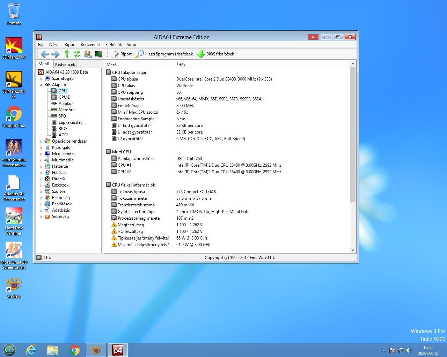Open the Eszközök menu
The image size is (447, 357).
pyautogui.click(x=113, y=45)
